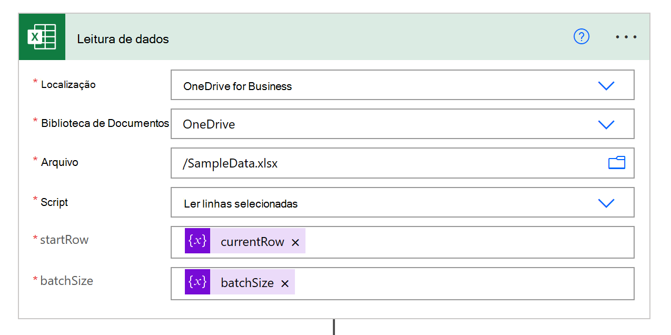Expand the Script dropdown chevron
This screenshot has height=335, width=671.
(x=606, y=203)
